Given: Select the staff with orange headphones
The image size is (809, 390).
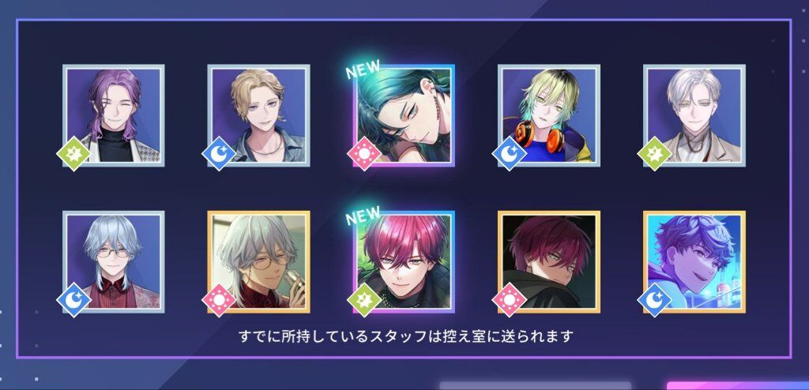Looking at the screenshot, I should tap(549, 115).
